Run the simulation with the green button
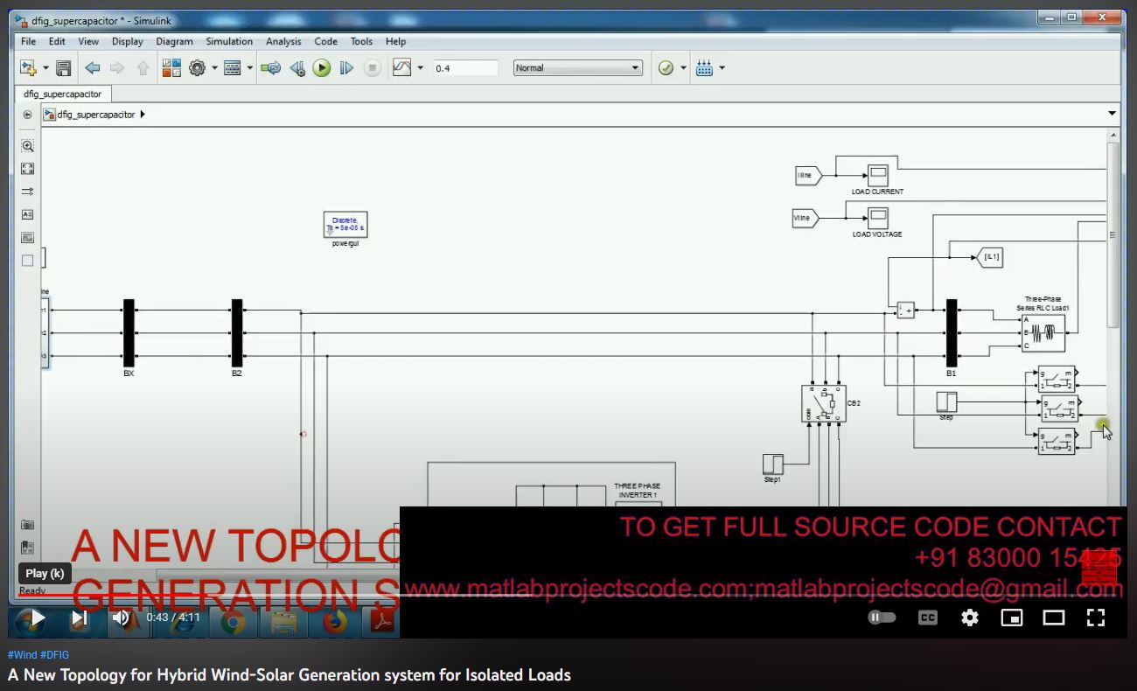Screen dimensions: 1137x691 [322, 68]
